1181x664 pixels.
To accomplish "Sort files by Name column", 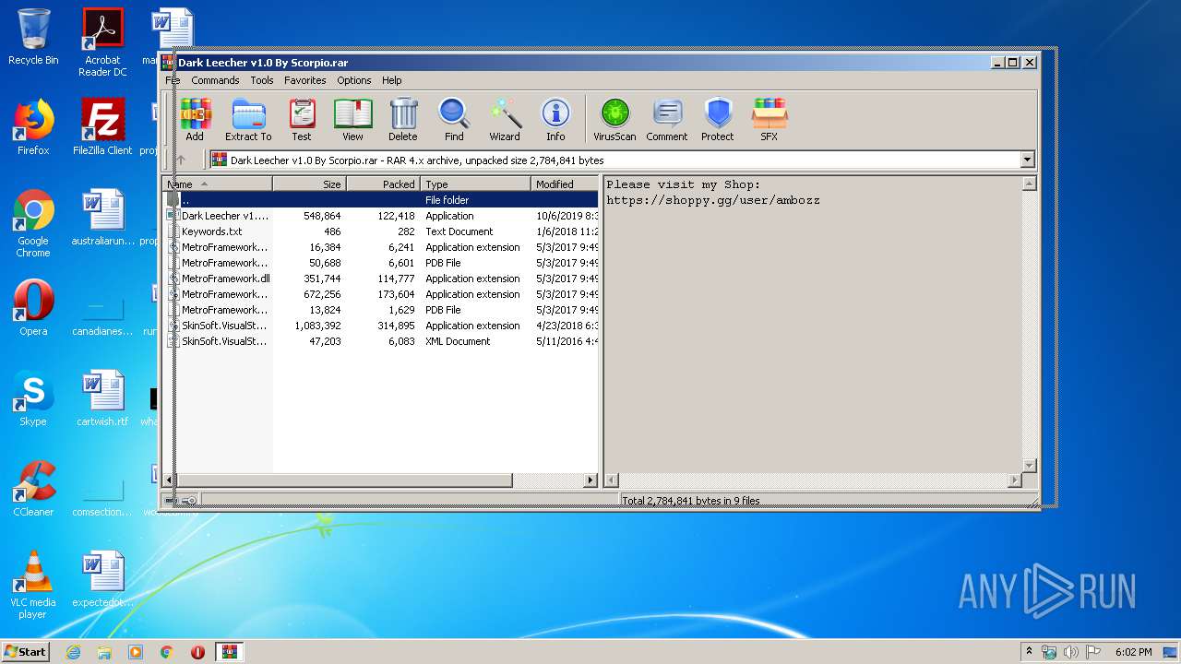I will click(218, 184).
